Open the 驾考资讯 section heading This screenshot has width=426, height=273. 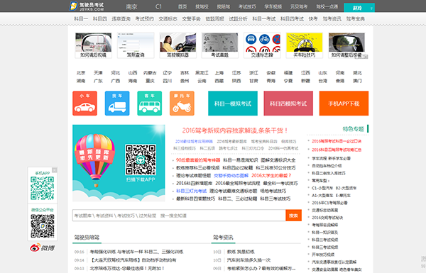point(223,238)
